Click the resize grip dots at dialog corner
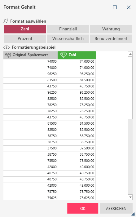This screenshot has width=136, height=217. [133, 214]
